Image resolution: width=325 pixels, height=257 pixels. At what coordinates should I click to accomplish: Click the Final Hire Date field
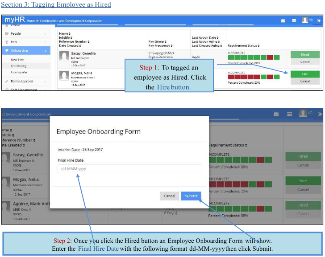[x=129, y=169]
